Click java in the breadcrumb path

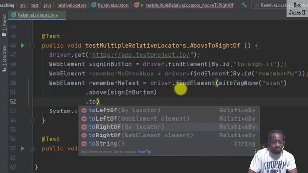click(48, 5)
